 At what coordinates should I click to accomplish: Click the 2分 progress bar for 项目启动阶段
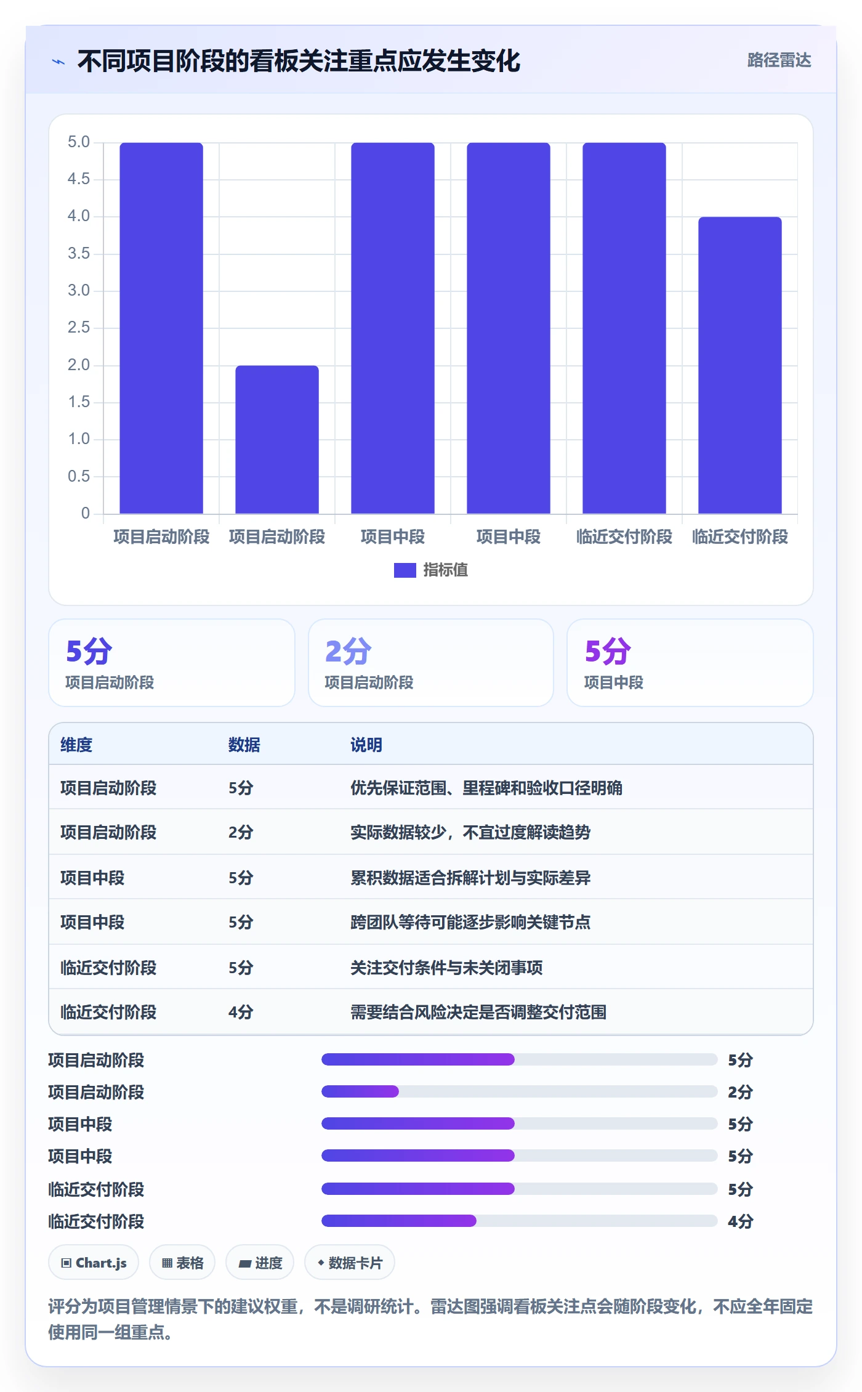click(520, 1091)
